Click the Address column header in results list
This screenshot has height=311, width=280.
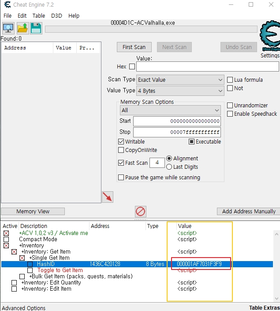[27, 48]
